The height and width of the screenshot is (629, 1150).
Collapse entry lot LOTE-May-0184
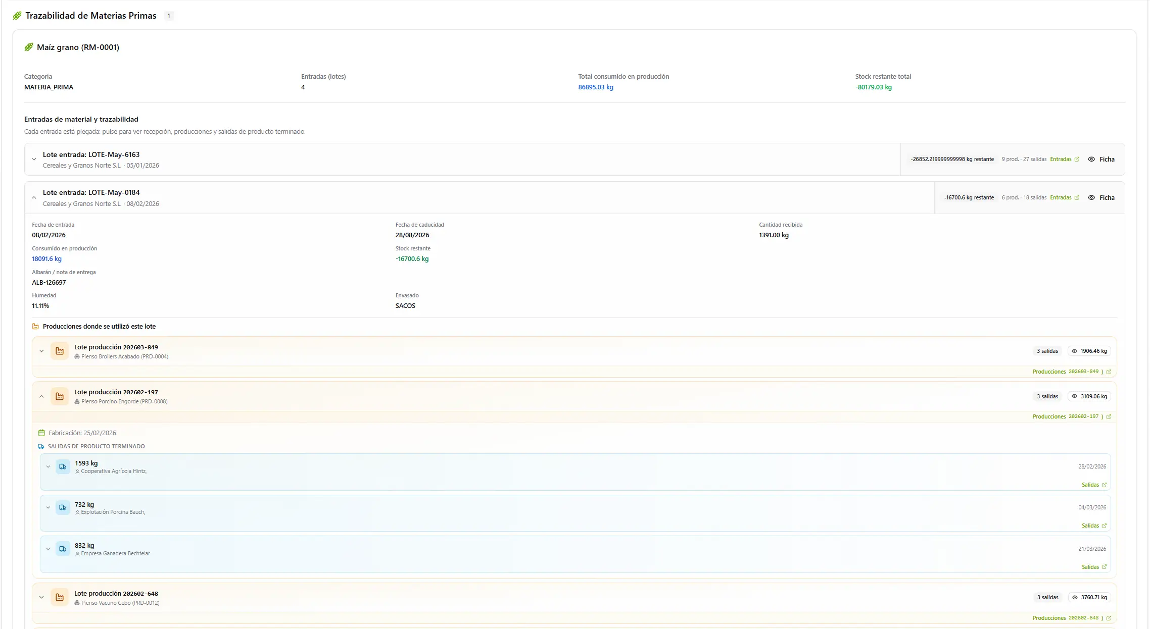click(34, 198)
